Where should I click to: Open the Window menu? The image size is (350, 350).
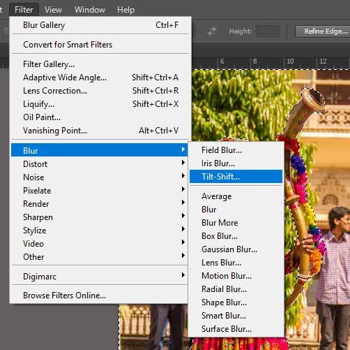(x=90, y=10)
